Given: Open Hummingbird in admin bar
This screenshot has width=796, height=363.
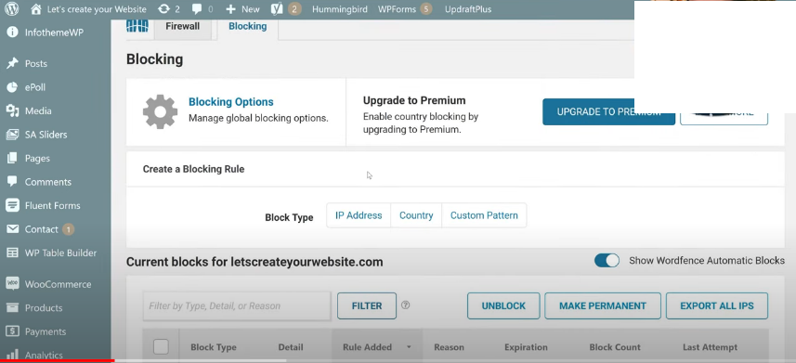Looking at the screenshot, I should [340, 9].
